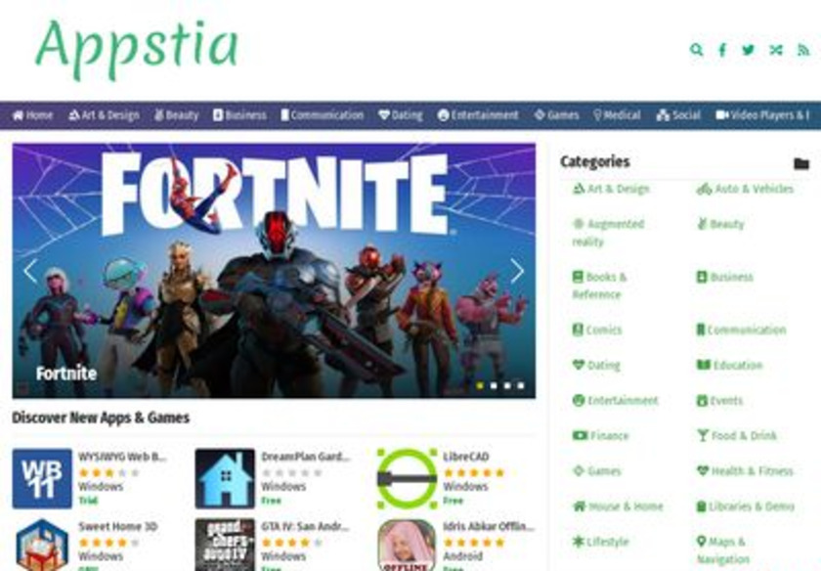Open the Twitter icon link
Screen dimensions: 821x571
(x=749, y=50)
